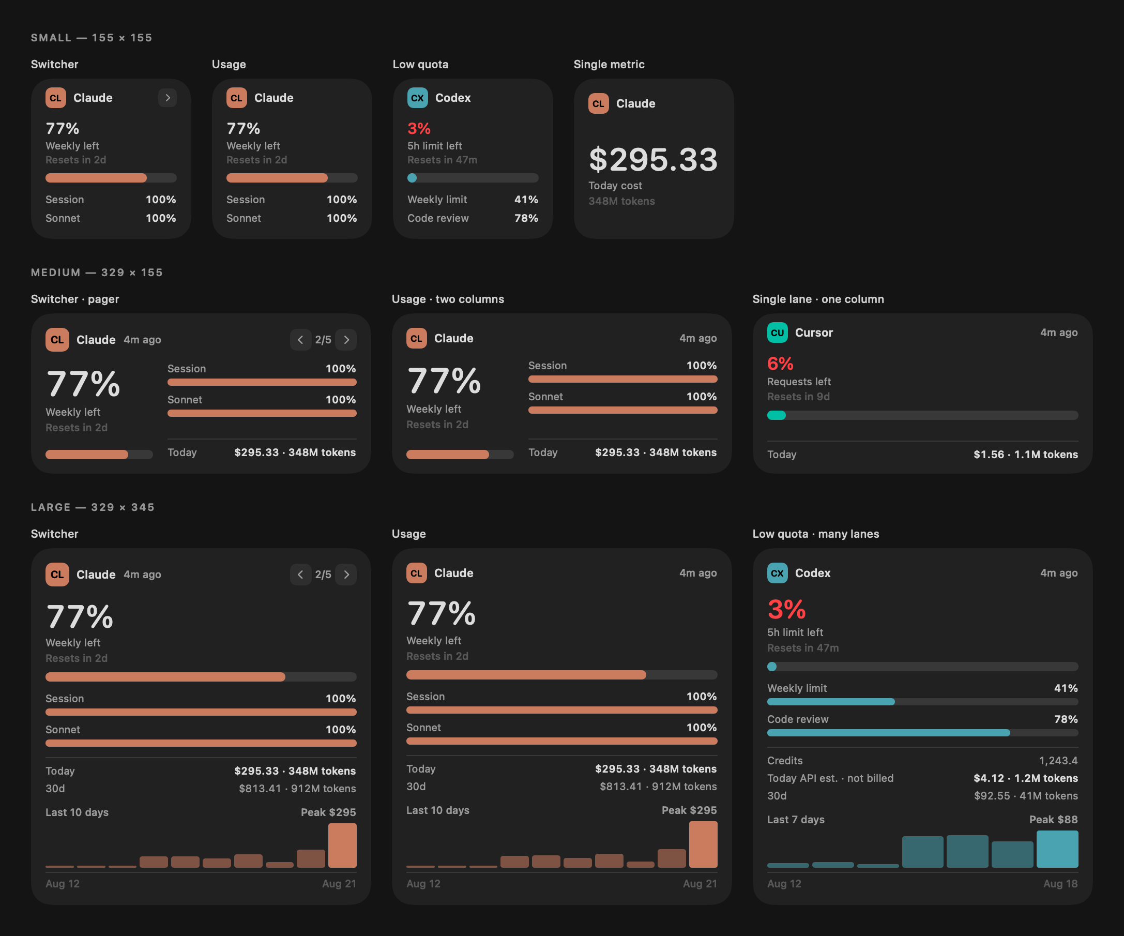
Task: Click the 'Switcher · pager' label
Action: pyautogui.click(x=75, y=299)
